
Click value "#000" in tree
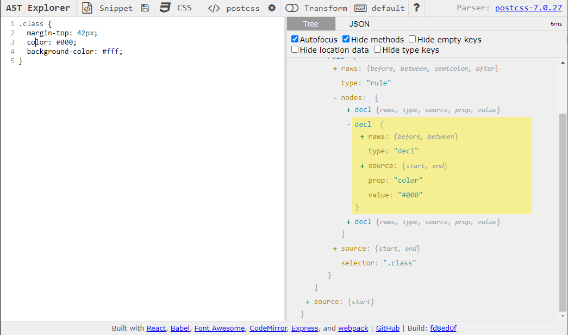click(x=410, y=195)
